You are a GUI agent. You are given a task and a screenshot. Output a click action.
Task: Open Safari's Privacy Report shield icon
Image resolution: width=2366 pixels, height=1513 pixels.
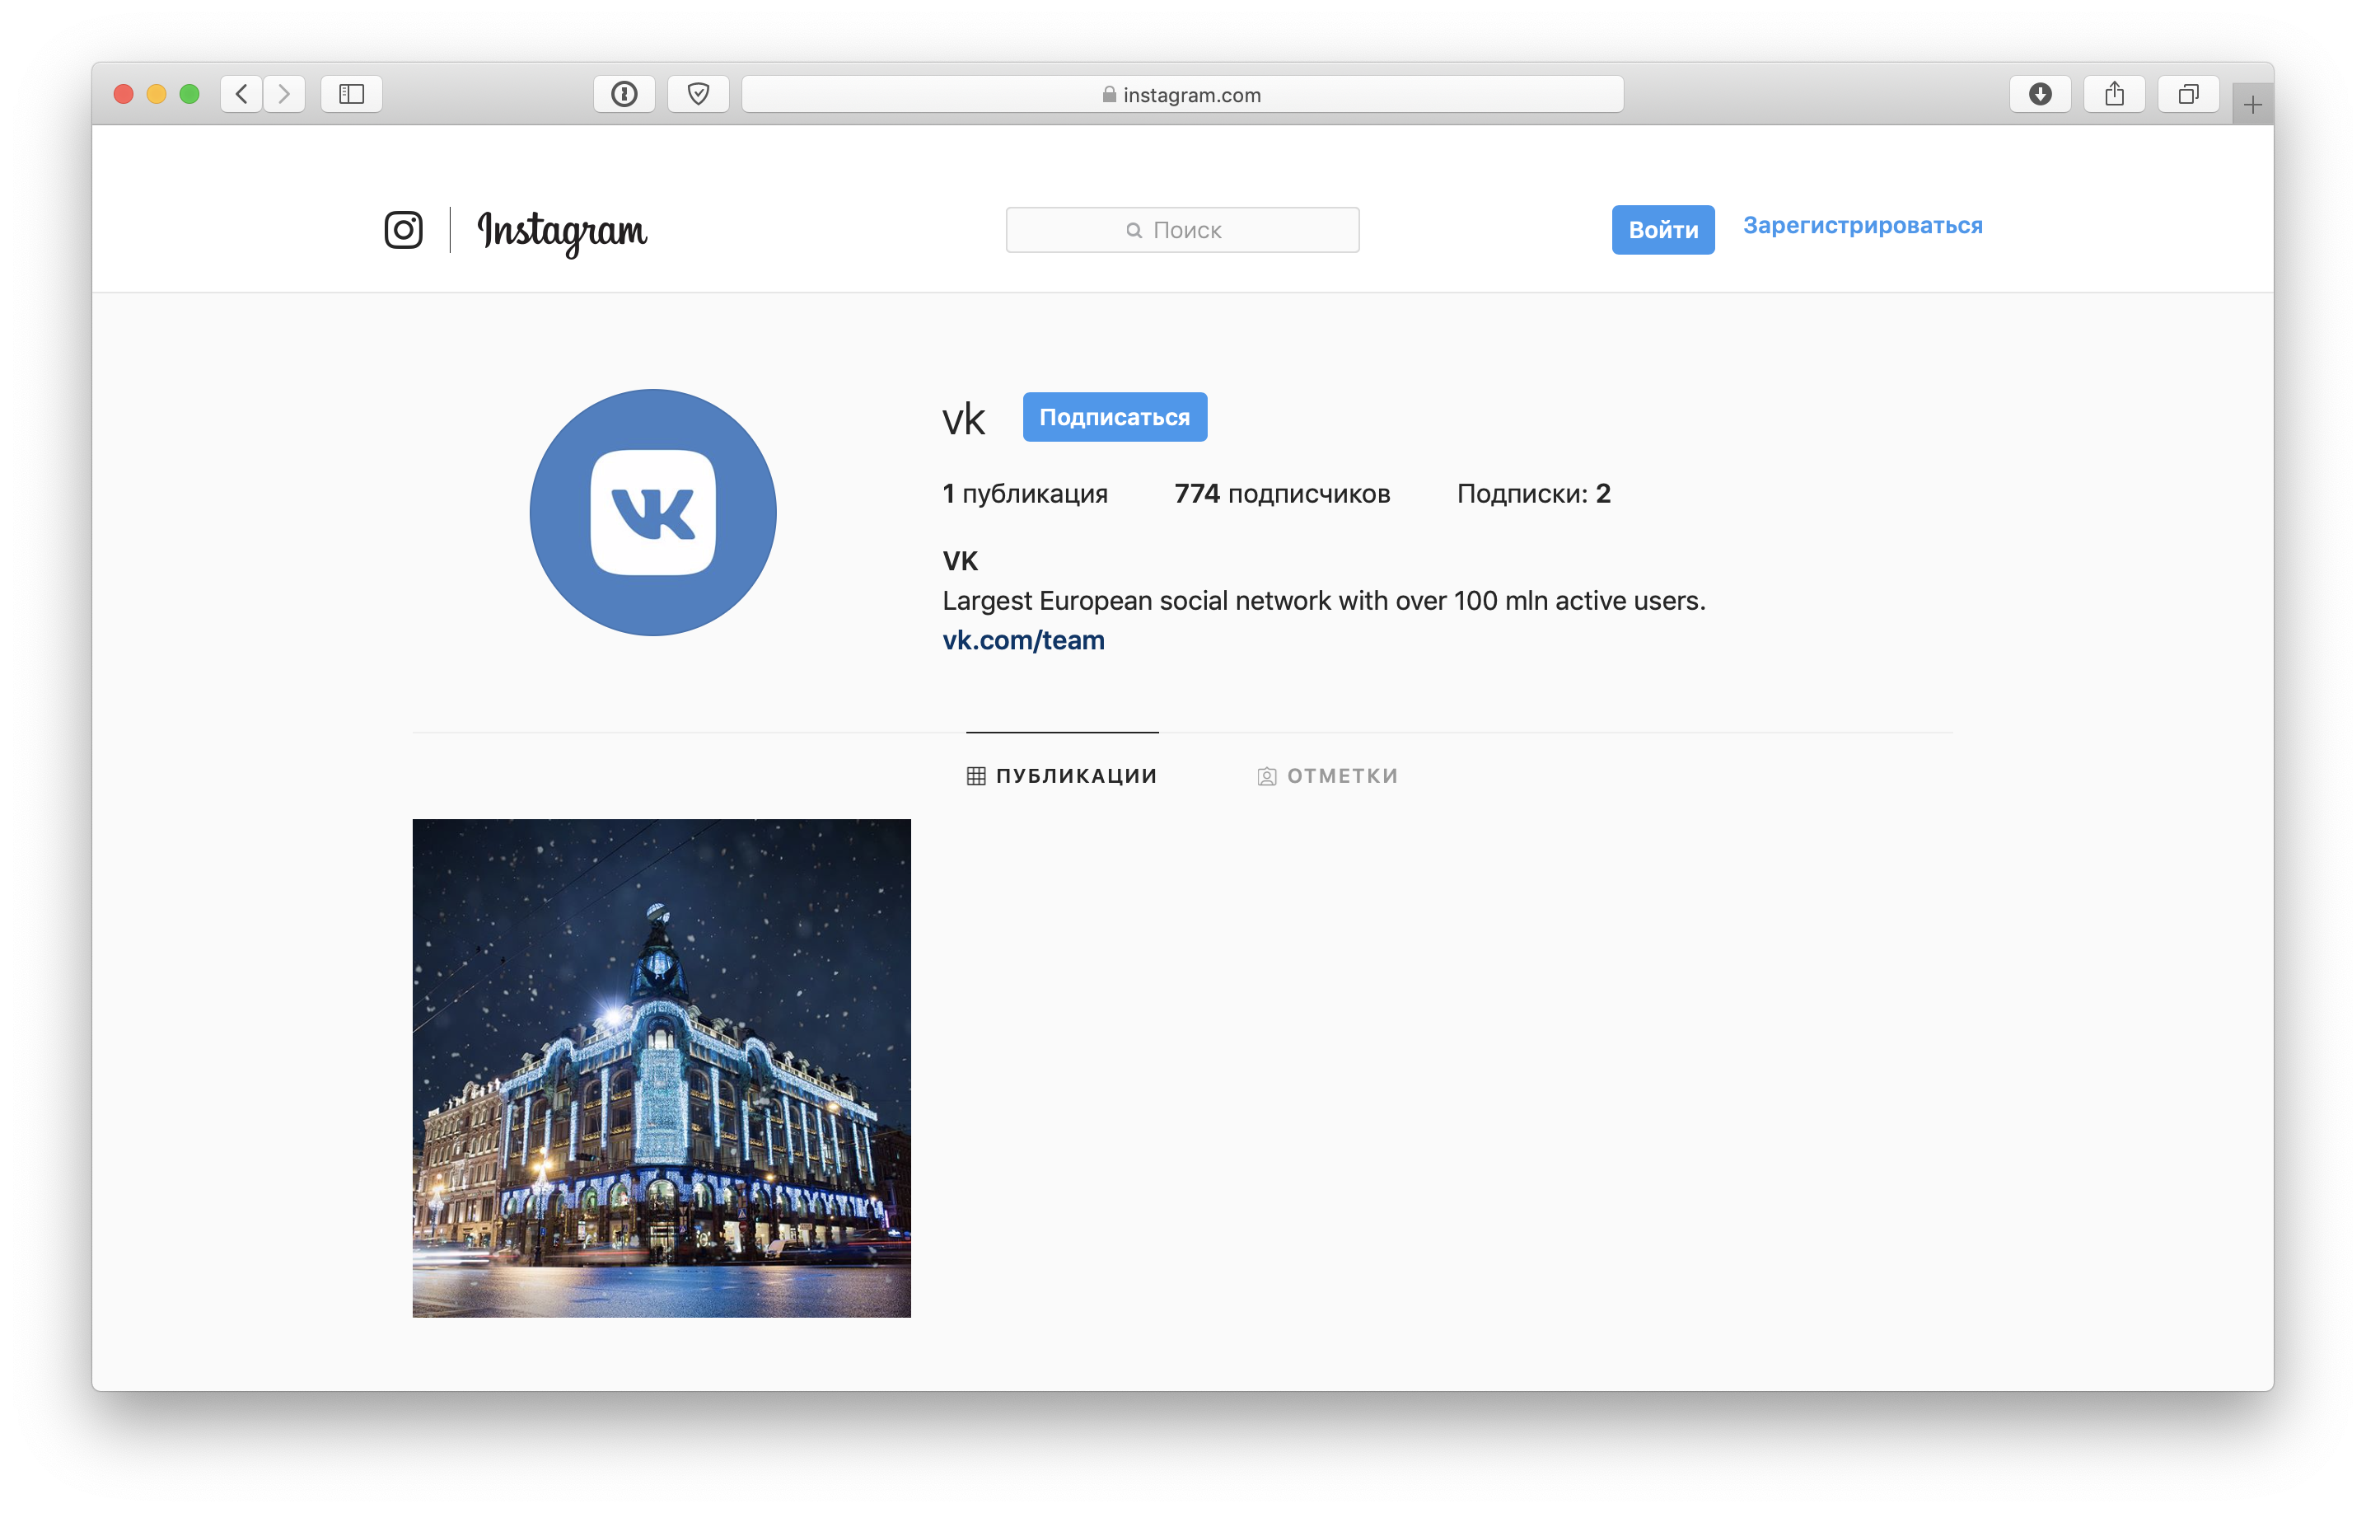coord(698,95)
